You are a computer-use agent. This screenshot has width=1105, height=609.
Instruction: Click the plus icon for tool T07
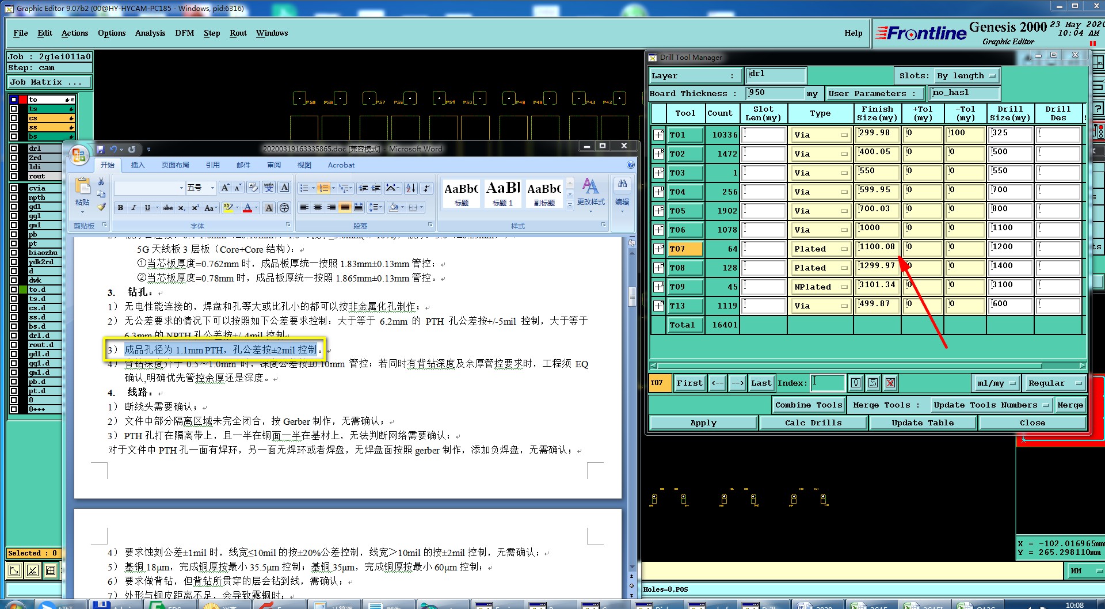pyautogui.click(x=658, y=249)
